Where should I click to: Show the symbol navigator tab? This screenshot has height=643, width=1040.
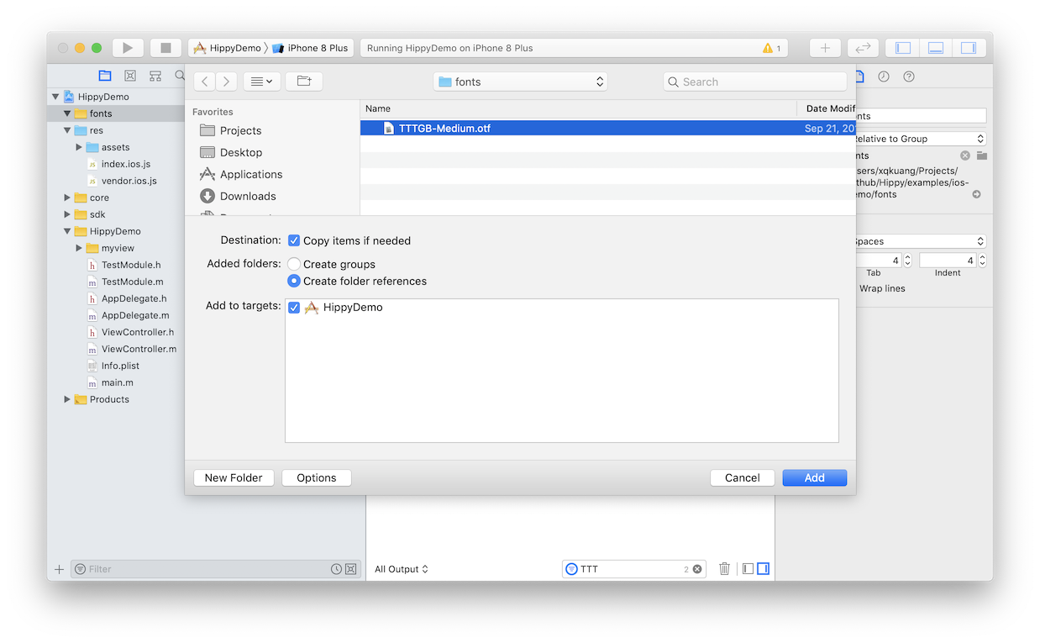click(x=155, y=76)
